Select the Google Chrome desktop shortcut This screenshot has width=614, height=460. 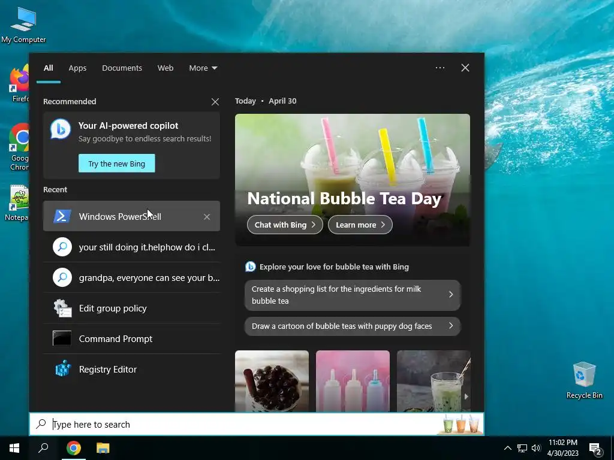point(19,147)
